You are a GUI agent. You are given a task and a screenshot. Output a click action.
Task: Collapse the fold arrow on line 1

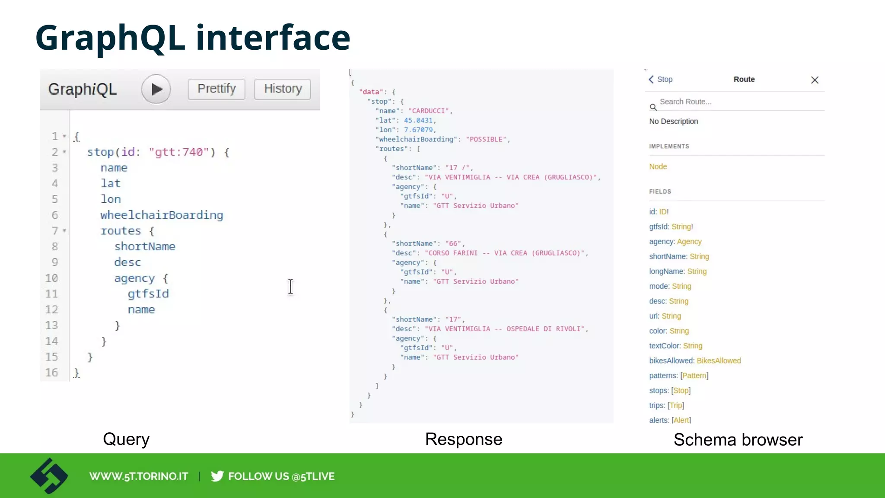pos(64,137)
